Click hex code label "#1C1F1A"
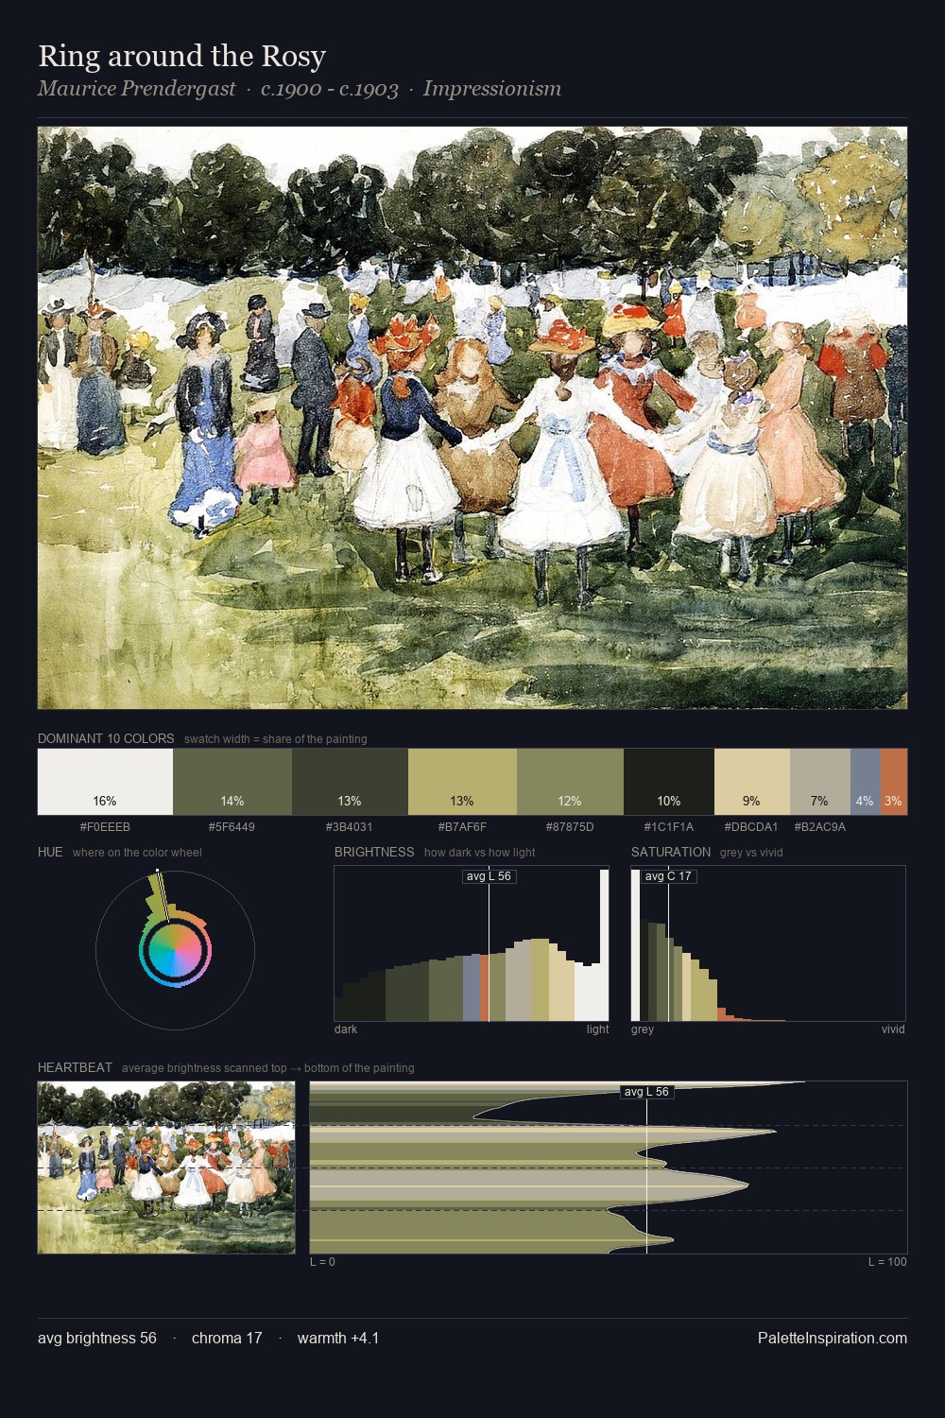This screenshot has width=945, height=1418. coord(669,826)
